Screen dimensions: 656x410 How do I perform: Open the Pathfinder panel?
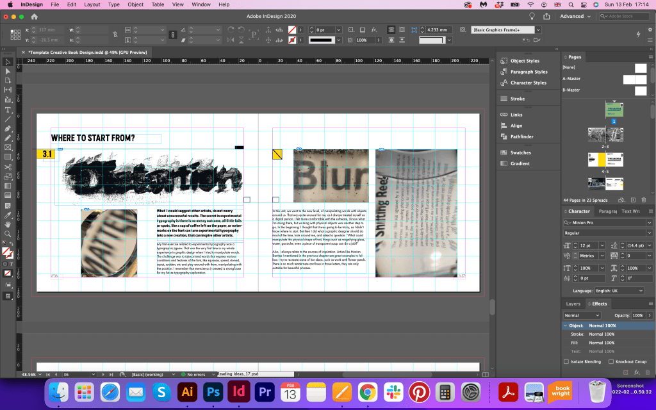(522, 136)
